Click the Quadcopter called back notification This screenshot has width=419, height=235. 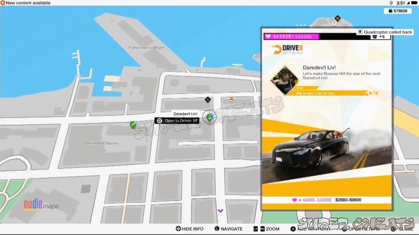[x=385, y=32]
